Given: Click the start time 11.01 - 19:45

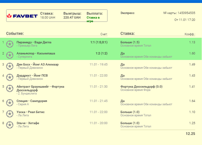Looking at the screenshot, I should click(98, 65).
